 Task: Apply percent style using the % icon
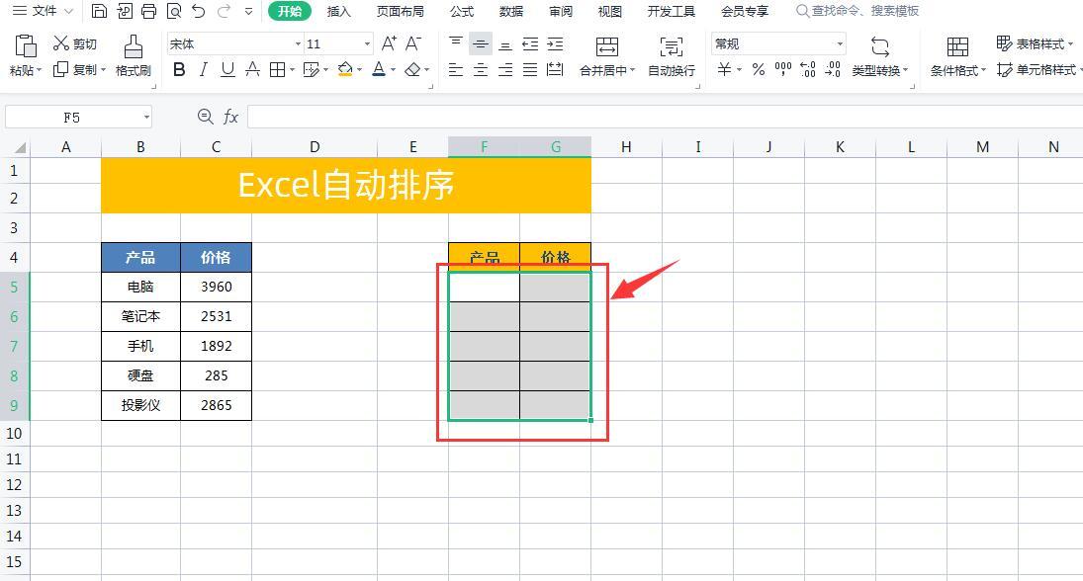(756, 70)
